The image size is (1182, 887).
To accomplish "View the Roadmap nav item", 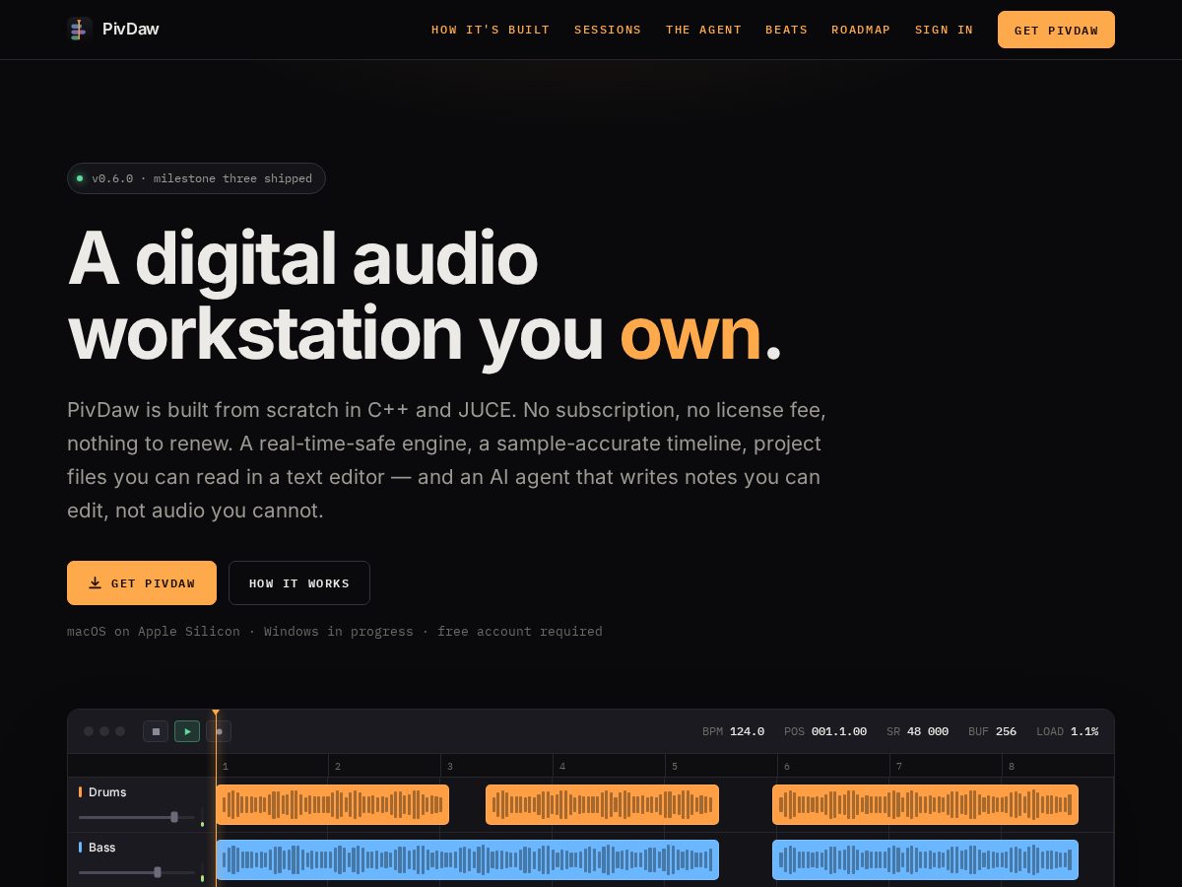I will [861, 30].
